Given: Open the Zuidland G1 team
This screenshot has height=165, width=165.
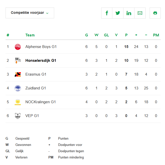Looking at the screenshot, I should [x=36, y=88].
